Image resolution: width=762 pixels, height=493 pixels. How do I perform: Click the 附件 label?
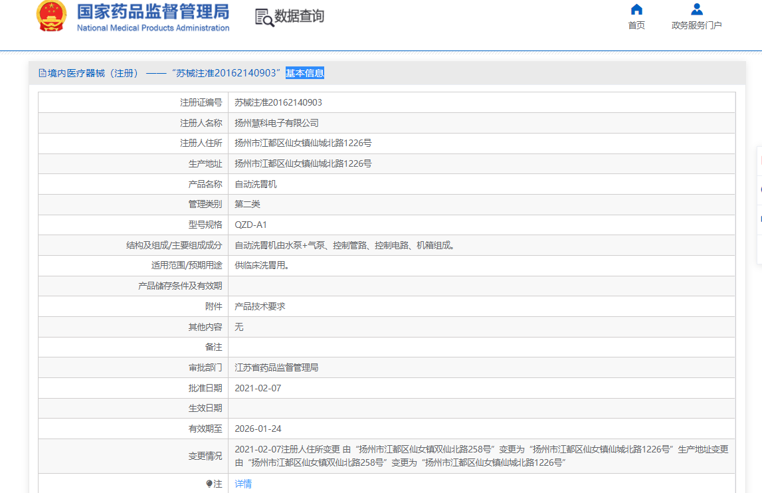point(213,306)
